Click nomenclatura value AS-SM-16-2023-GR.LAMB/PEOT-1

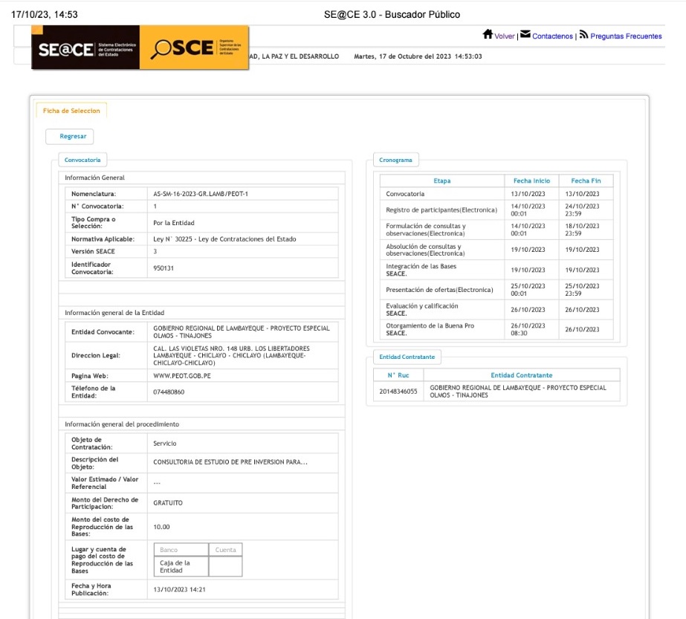pyautogui.click(x=201, y=194)
